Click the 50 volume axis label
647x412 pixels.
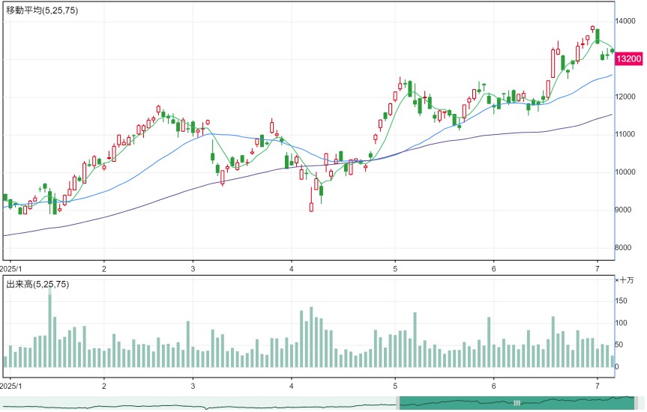(619, 345)
